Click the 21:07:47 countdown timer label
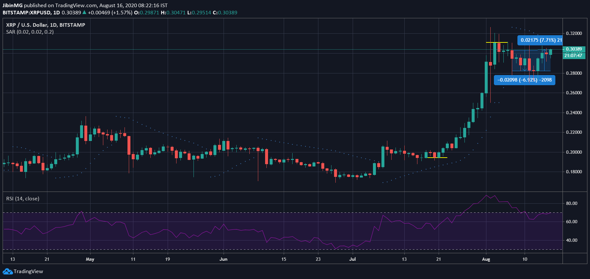590x279 pixels. pyautogui.click(x=574, y=55)
